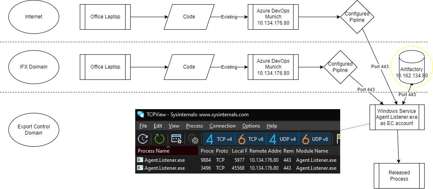This screenshot has height=189, width=433.
Task: Click Port 443 label below Artifactory
Action: [407, 94]
